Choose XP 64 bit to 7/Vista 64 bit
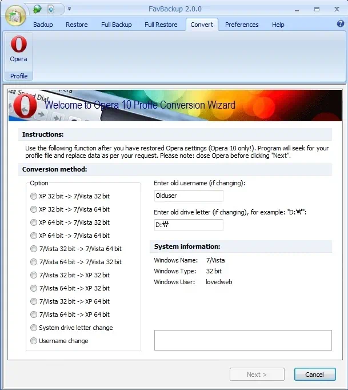348x390 pixels. point(34,236)
